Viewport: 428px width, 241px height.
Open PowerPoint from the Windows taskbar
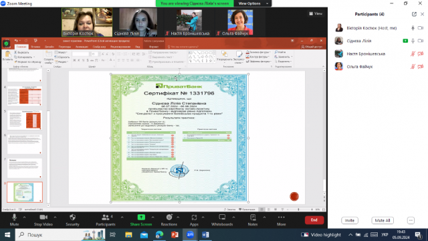tap(175, 235)
